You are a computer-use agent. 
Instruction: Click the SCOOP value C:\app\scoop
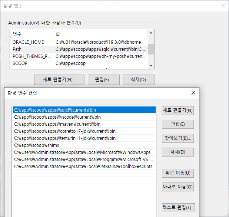(x=70, y=63)
